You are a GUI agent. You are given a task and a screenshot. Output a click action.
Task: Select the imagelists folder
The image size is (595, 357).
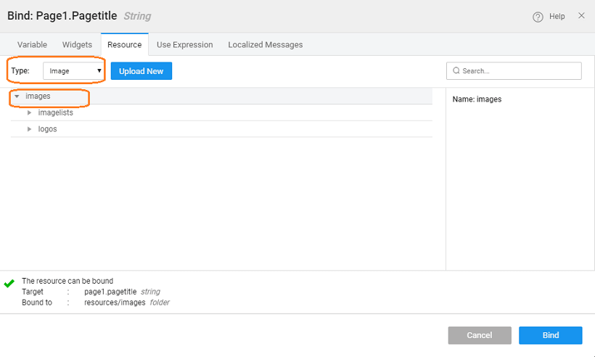(x=55, y=112)
